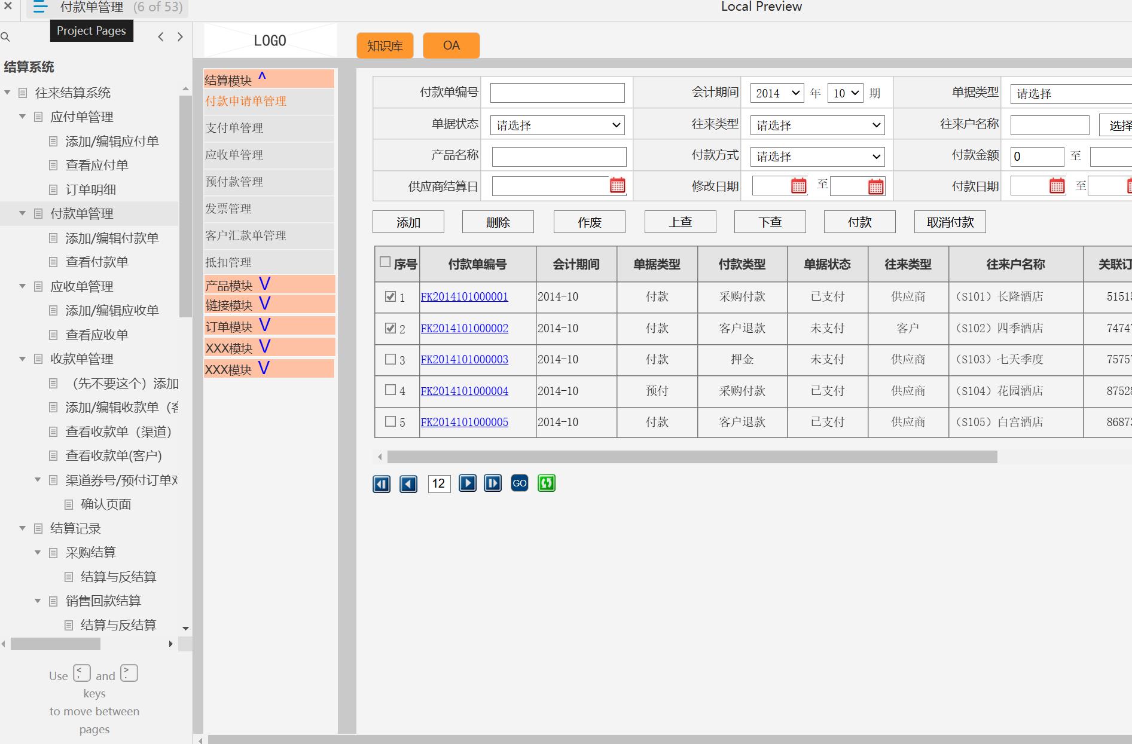Jump to last page pagination icon
The width and height of the screenshot is (1132, 744).
pos(493,483)
